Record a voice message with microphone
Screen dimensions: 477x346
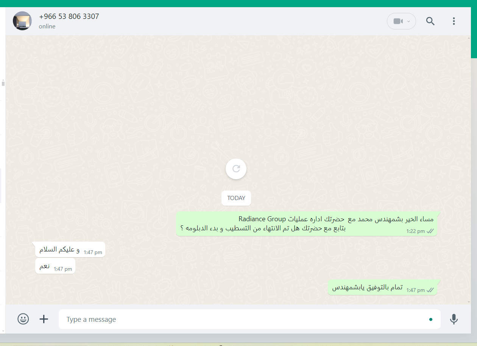pyautogui.click(x=454, y=319)
